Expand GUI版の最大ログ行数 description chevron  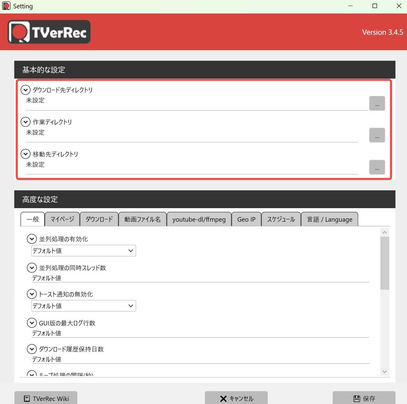[32, 323]
